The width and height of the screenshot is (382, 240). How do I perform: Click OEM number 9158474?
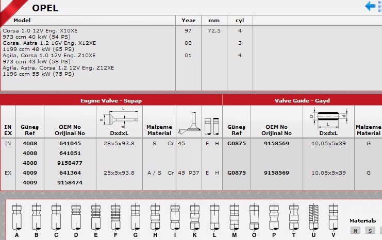tap(70, 182)
